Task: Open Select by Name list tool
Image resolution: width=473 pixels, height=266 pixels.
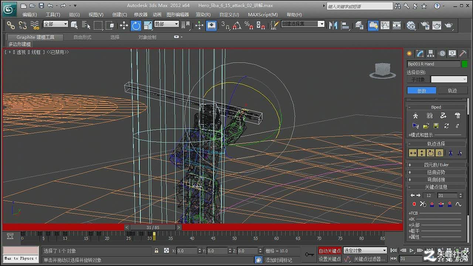Action: point(86,25)
